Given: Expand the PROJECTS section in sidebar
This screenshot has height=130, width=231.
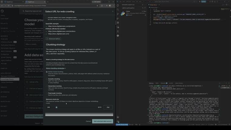Looking at the screenshot, I should coord(10,23).
